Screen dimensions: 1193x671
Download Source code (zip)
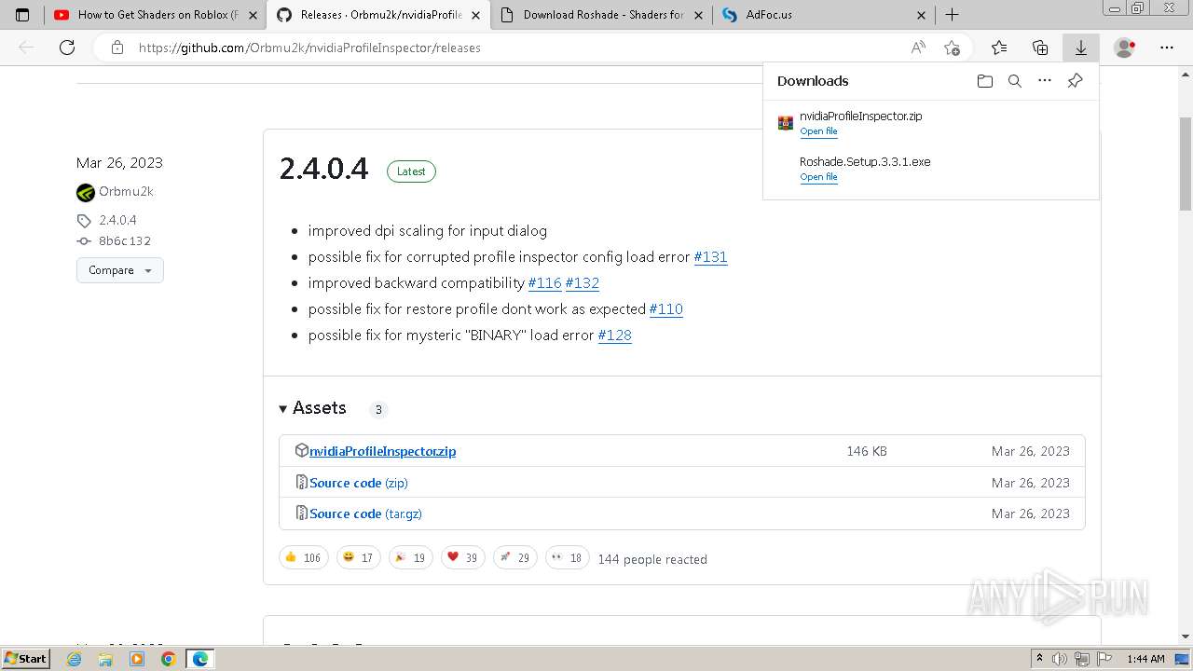[359, 483]
